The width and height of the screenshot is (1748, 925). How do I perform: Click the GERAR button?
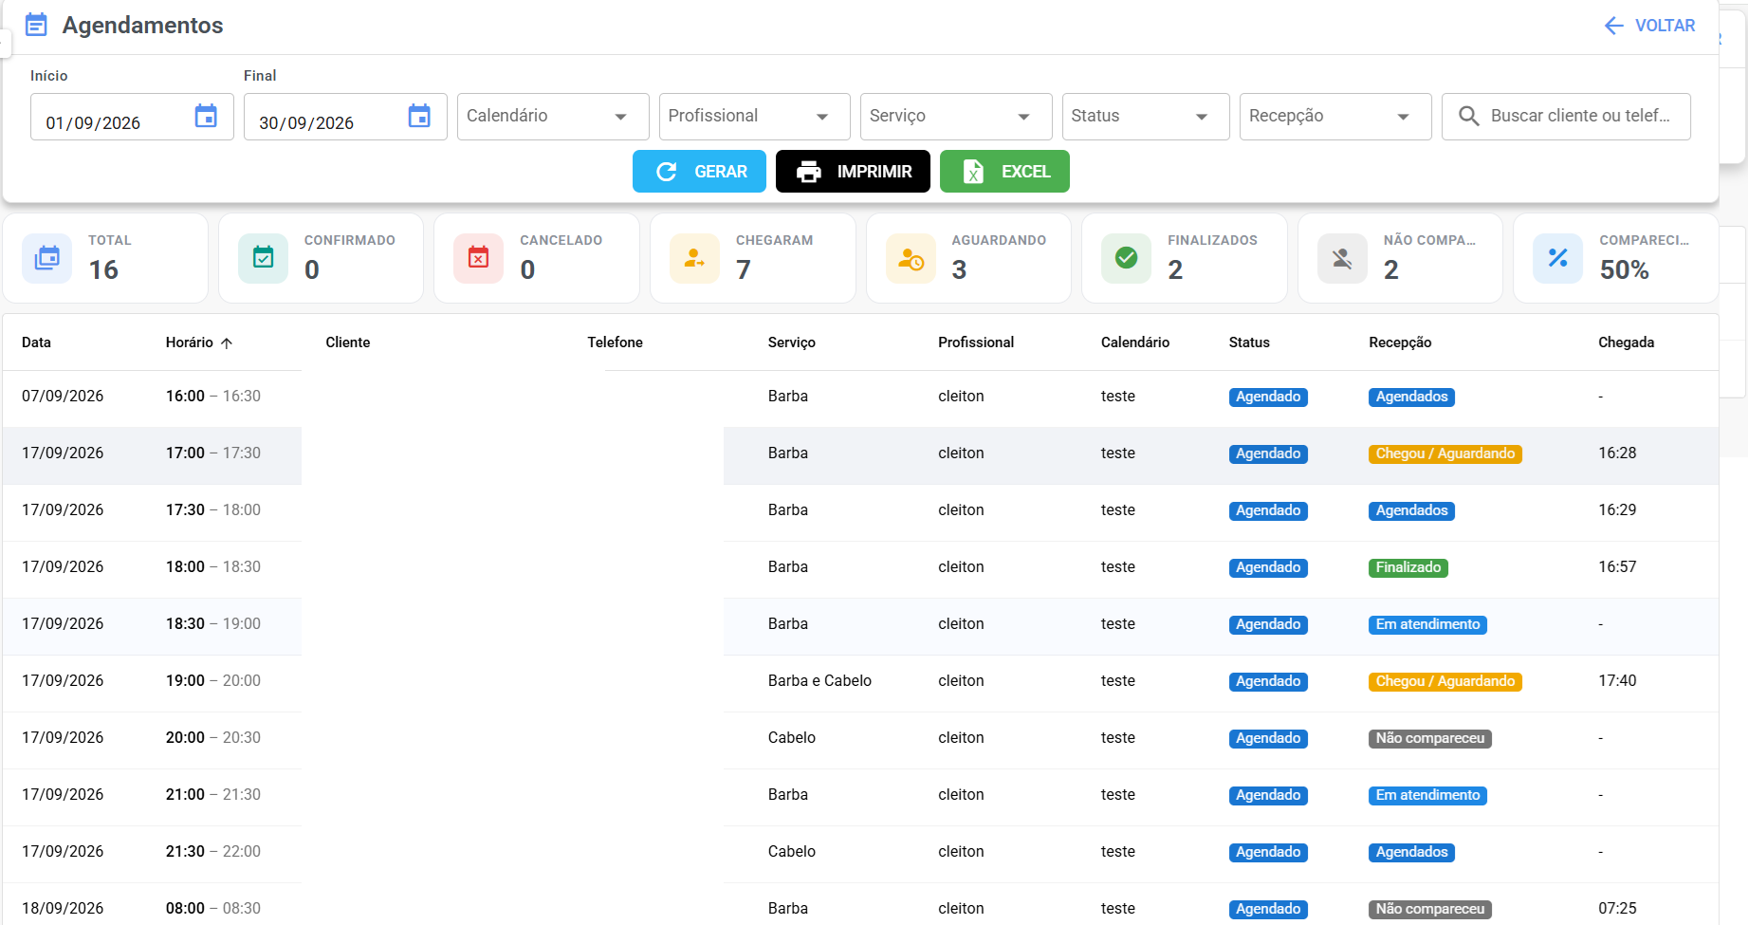pos(699,172)
